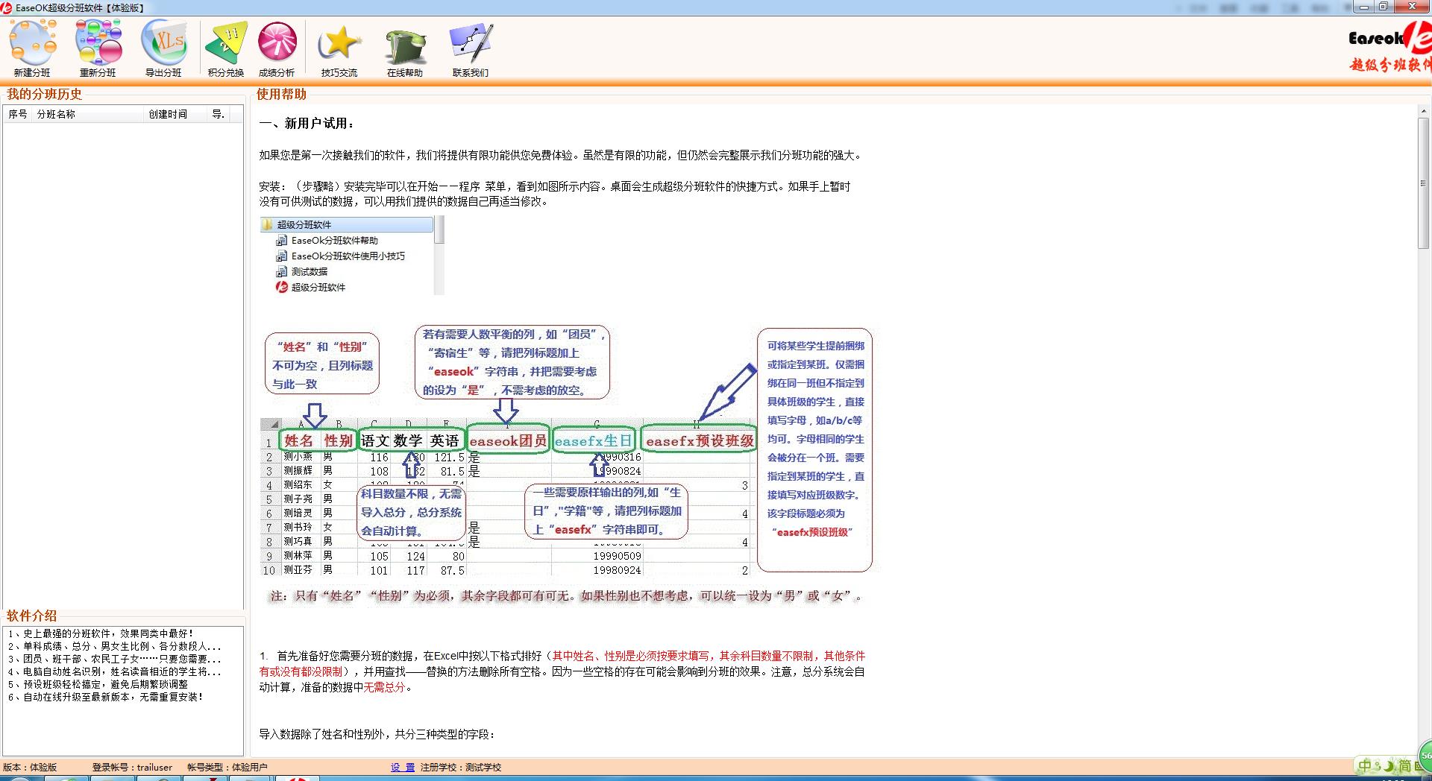Click the heading '一、新用户试用：'
1432x781 pixels.
(308, 123)
